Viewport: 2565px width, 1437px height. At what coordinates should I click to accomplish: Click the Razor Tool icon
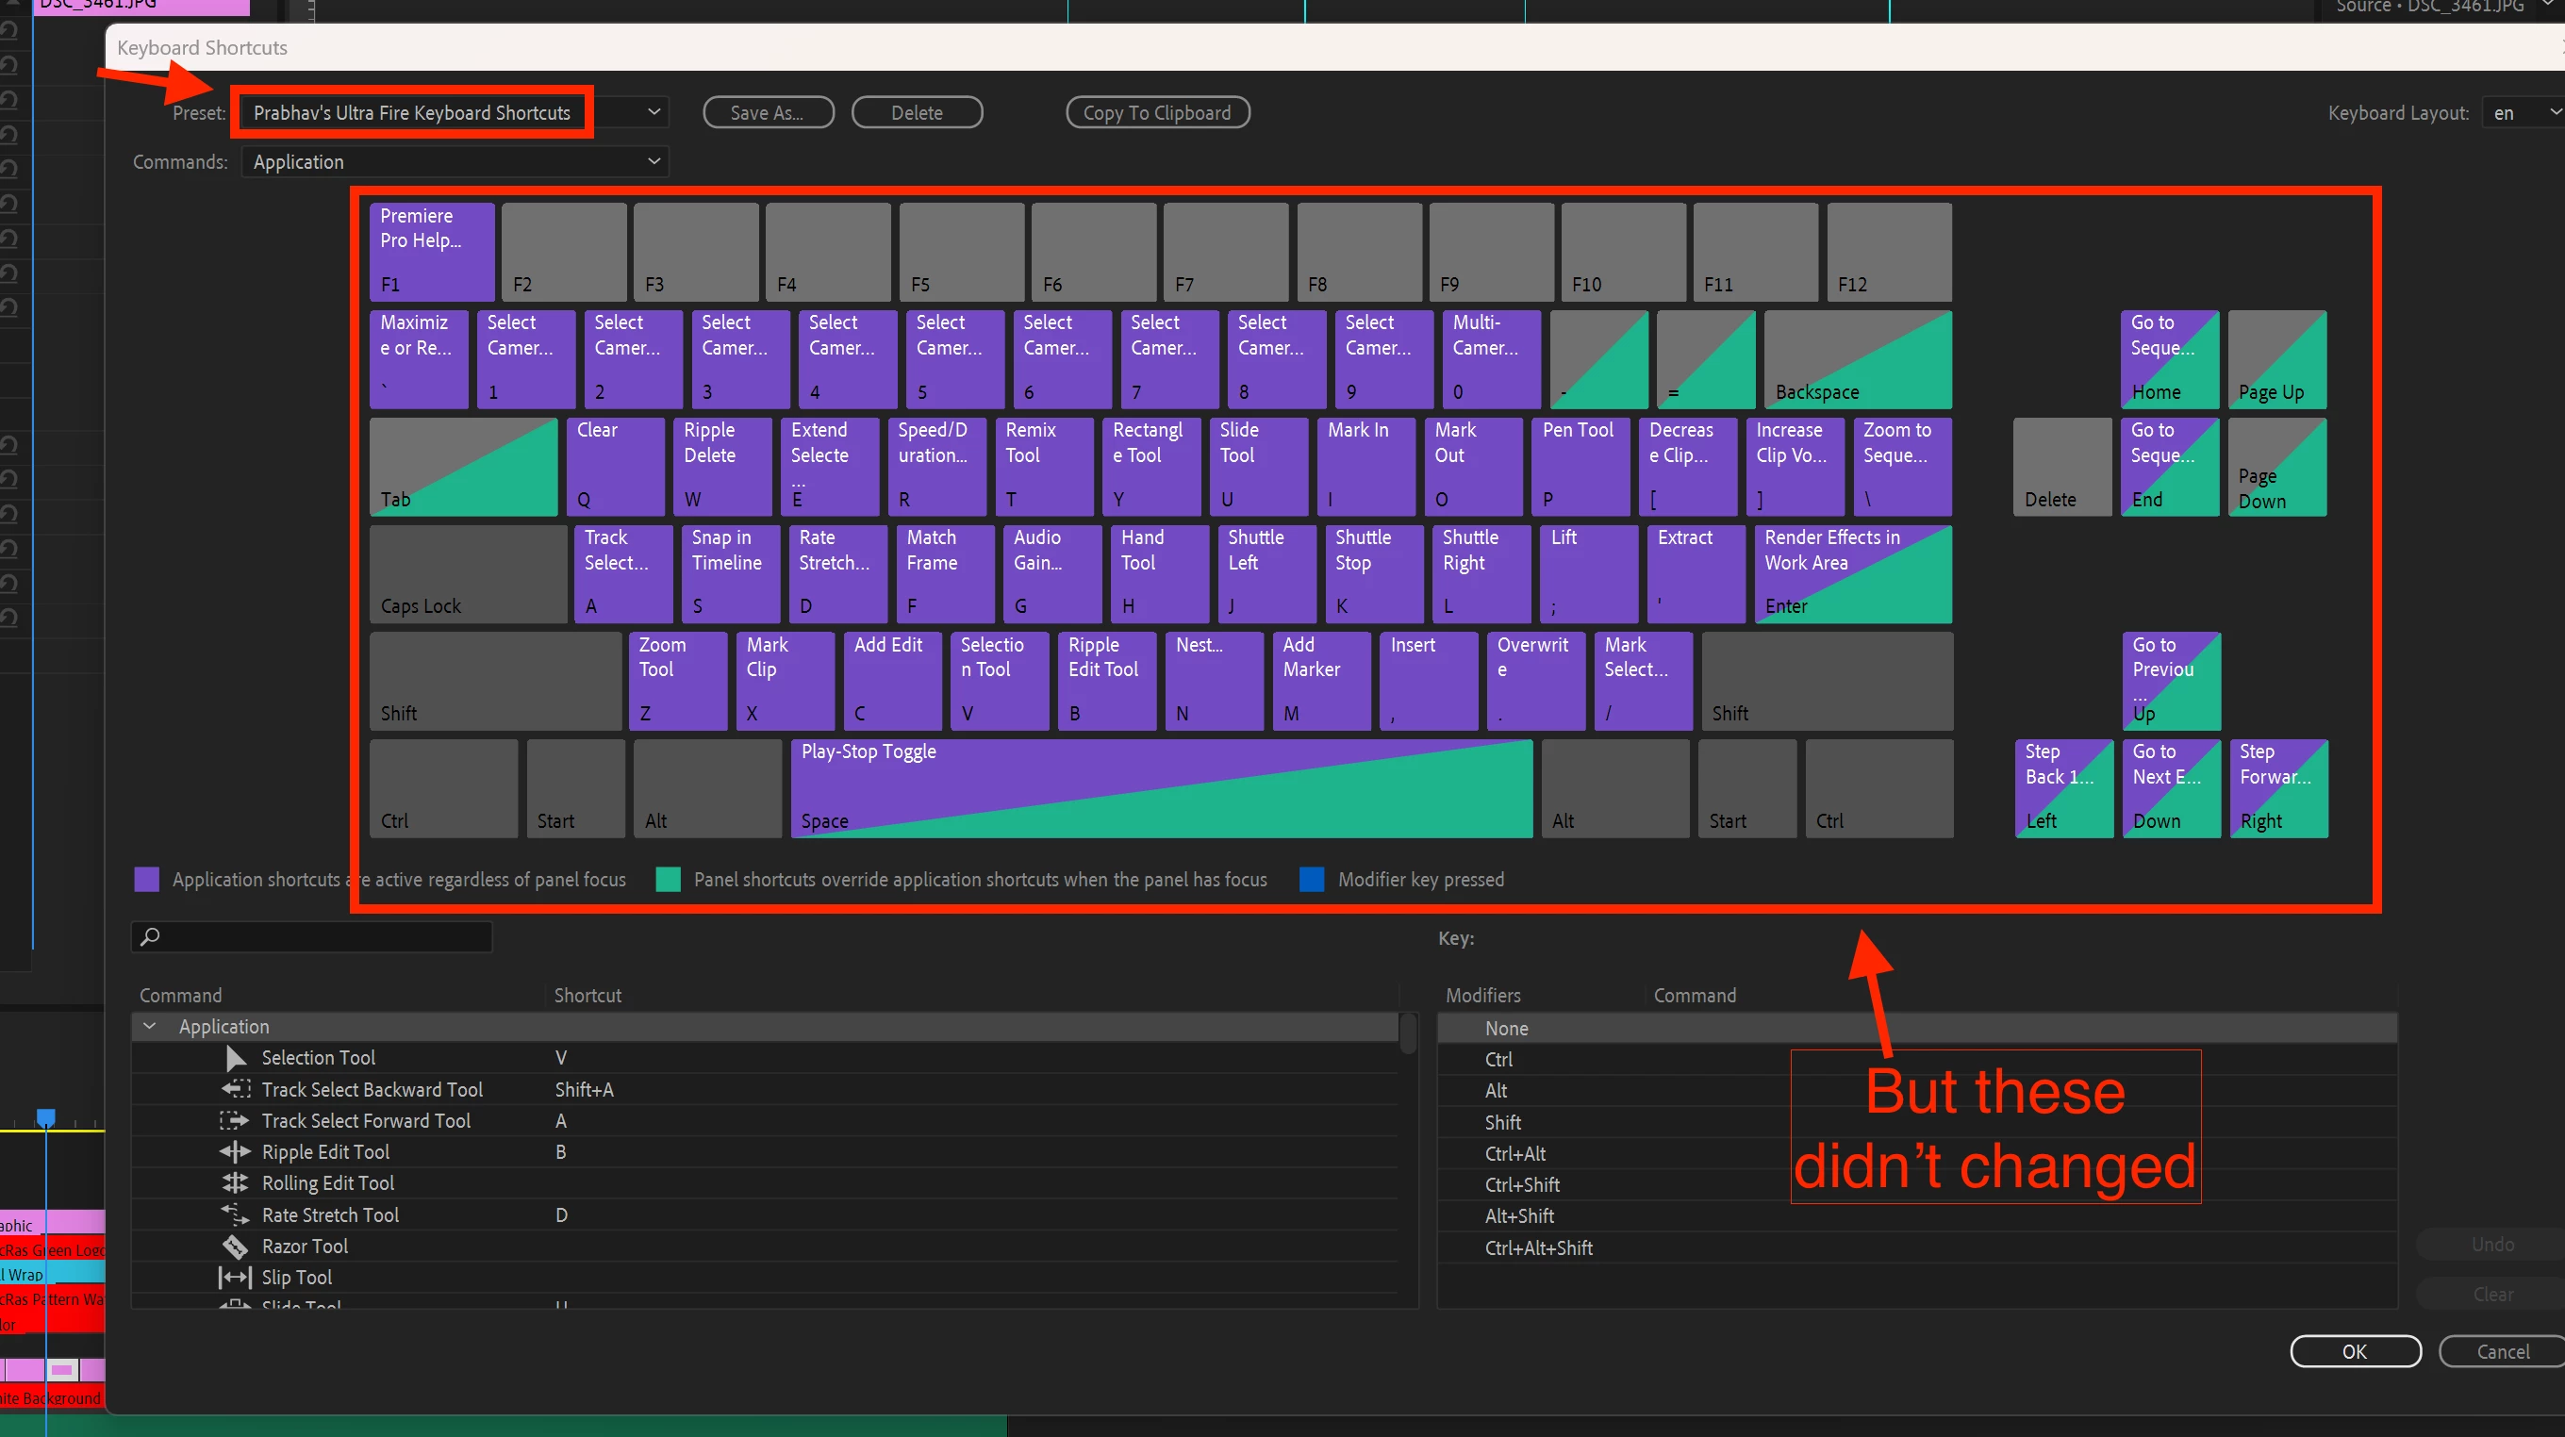(235, 1246)
